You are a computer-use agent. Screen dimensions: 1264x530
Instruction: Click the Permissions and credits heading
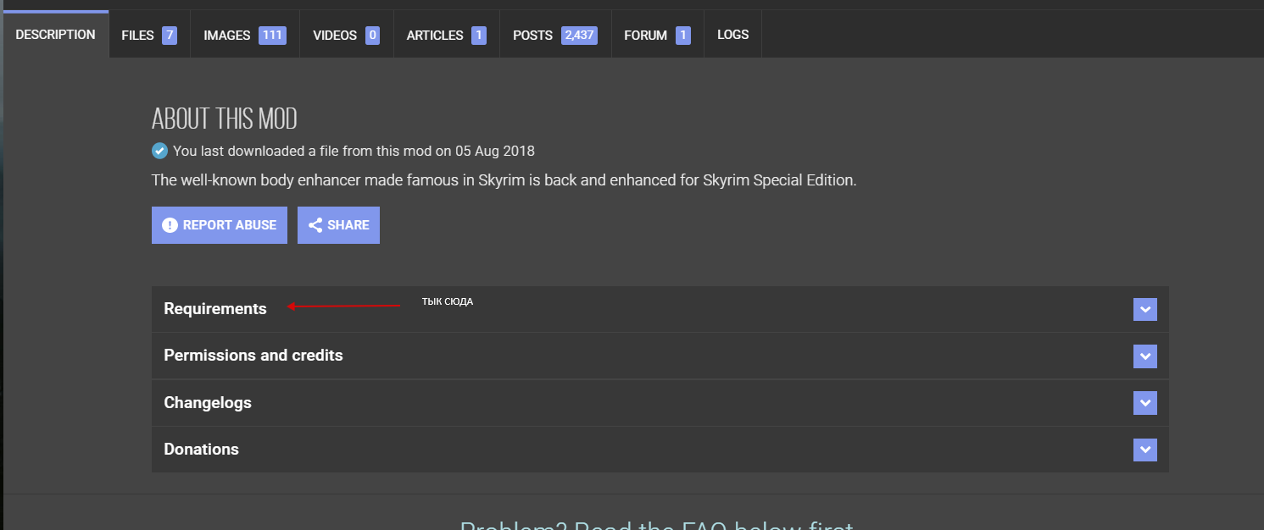[253, 356]
